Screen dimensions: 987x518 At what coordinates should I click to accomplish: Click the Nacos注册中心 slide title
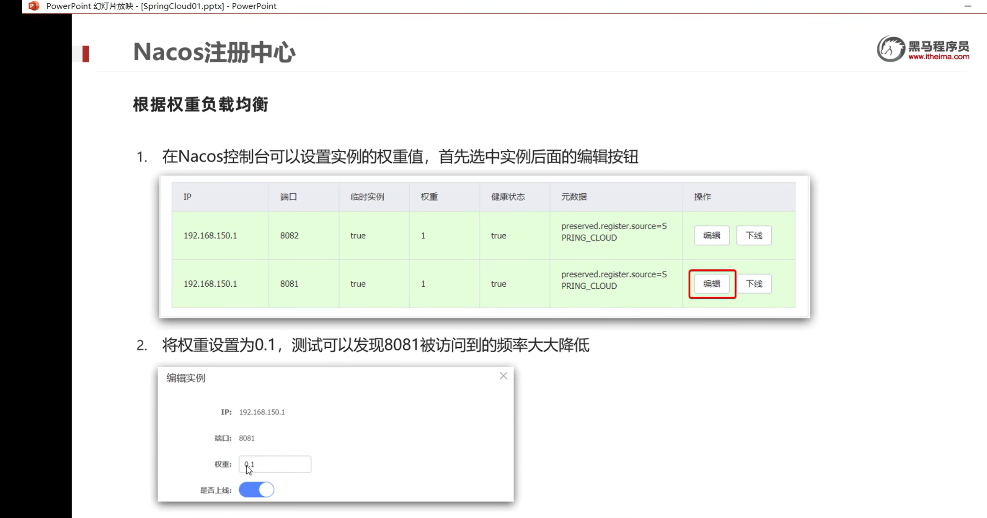click(214, 52)
